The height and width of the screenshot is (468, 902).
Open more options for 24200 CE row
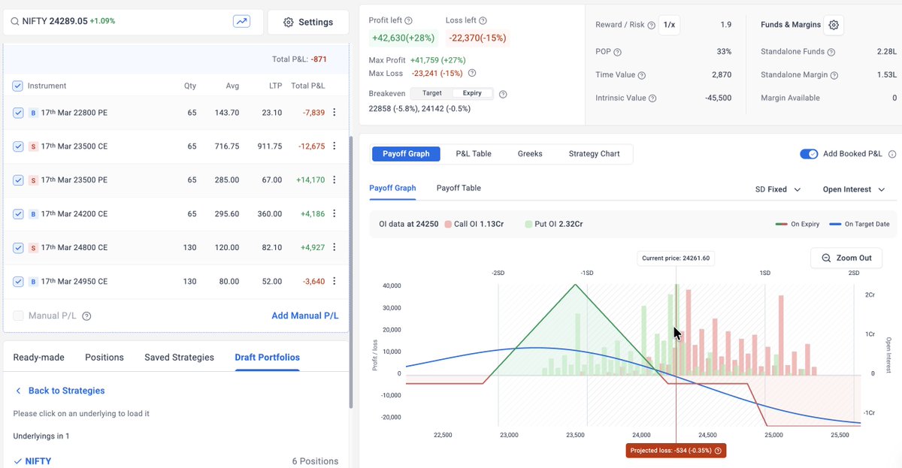coord(334,214)
